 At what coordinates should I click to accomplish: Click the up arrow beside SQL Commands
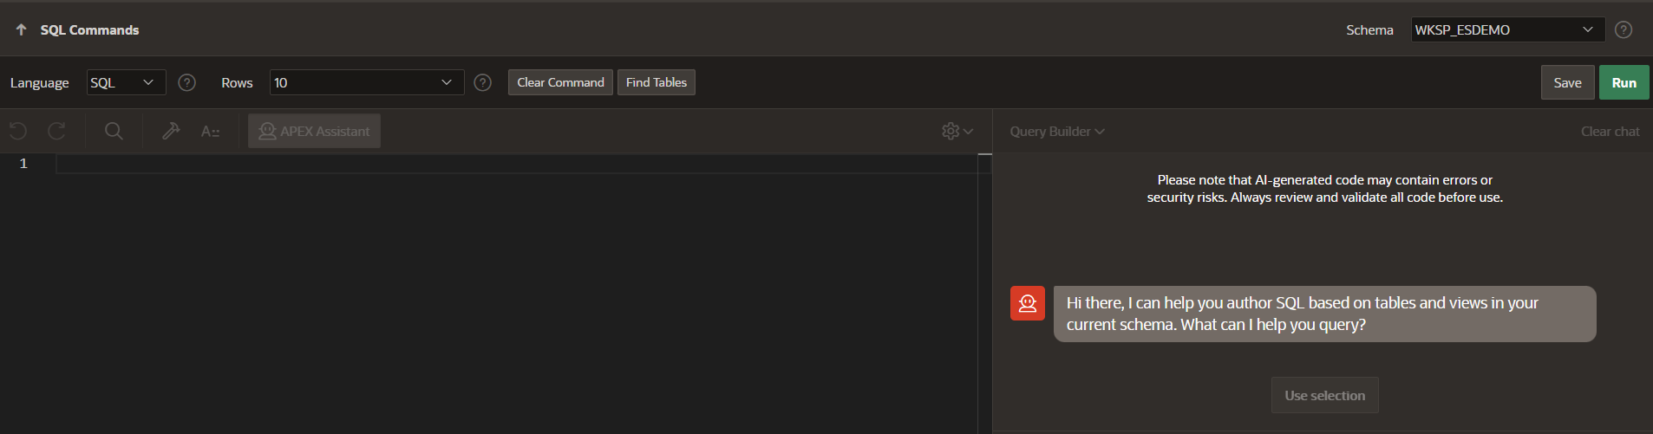[22, 29]
